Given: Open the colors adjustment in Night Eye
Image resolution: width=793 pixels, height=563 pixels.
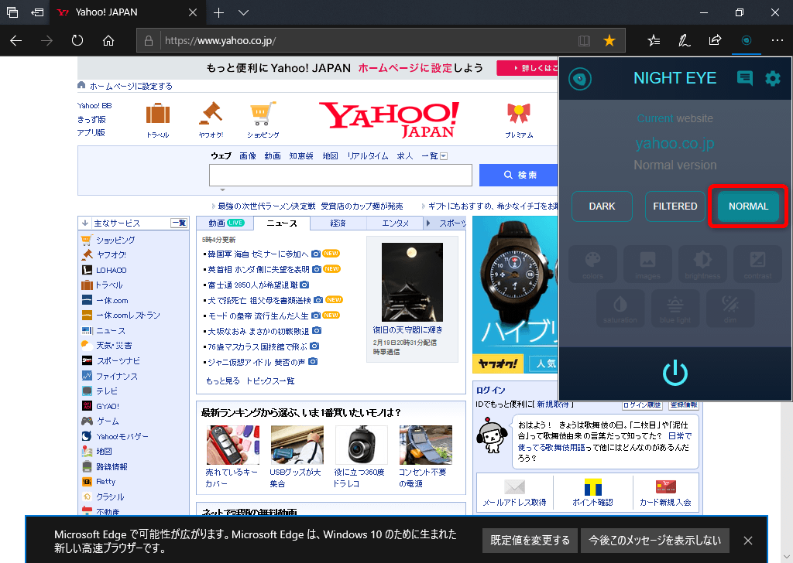Looking at the screenshot, I should point(592,264).
